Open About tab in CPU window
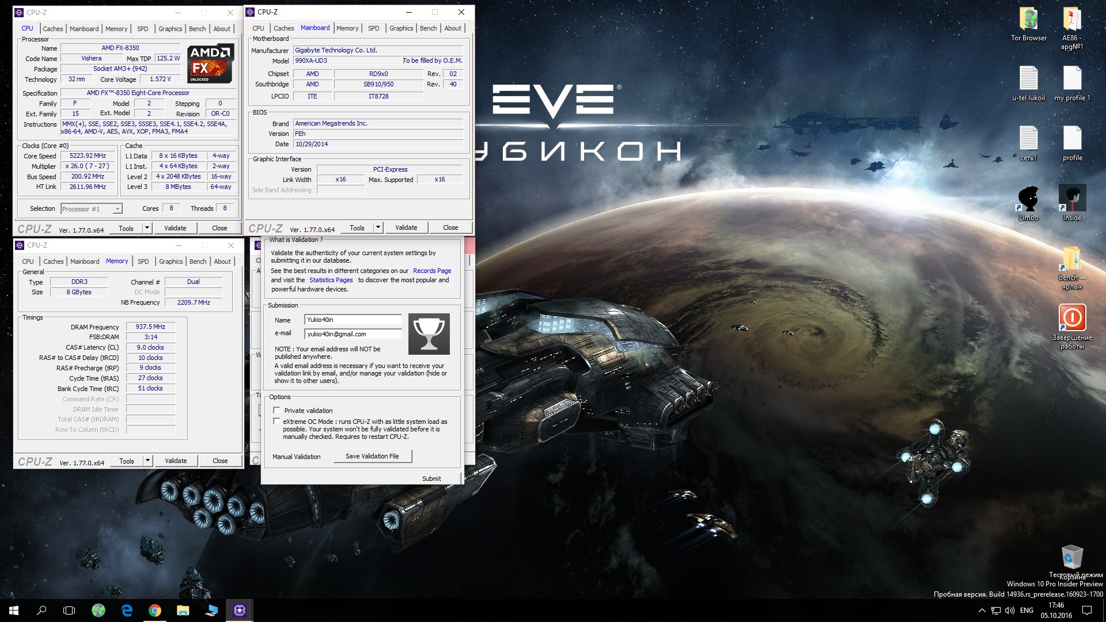The width and height of the screenshot is (1106, 622). (x=222, y=28)
